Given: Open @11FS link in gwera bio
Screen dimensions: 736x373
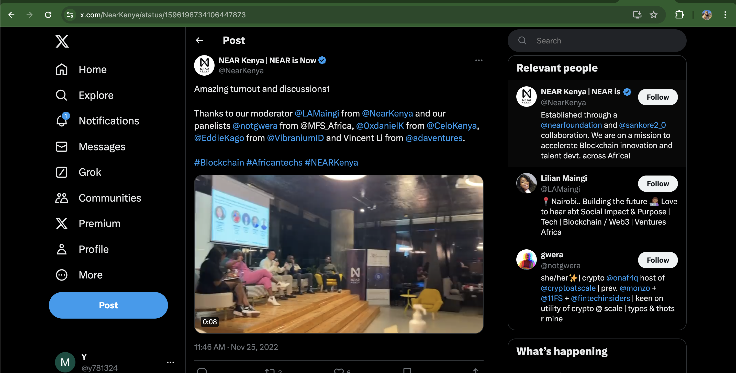Looking at the screenshot, I should click(551, 298).
